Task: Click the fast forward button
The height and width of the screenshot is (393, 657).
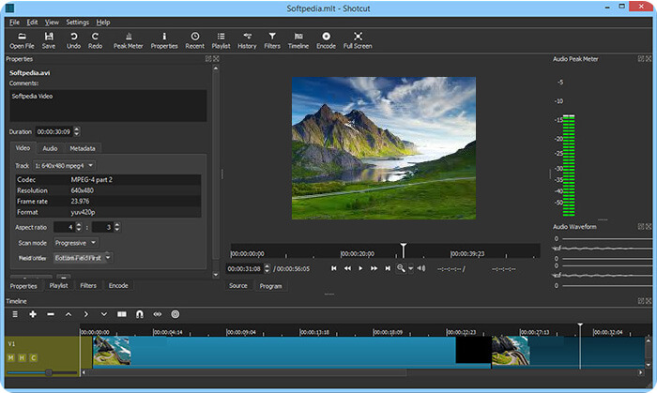Action: pyautogui.click(x=374, y=268)
